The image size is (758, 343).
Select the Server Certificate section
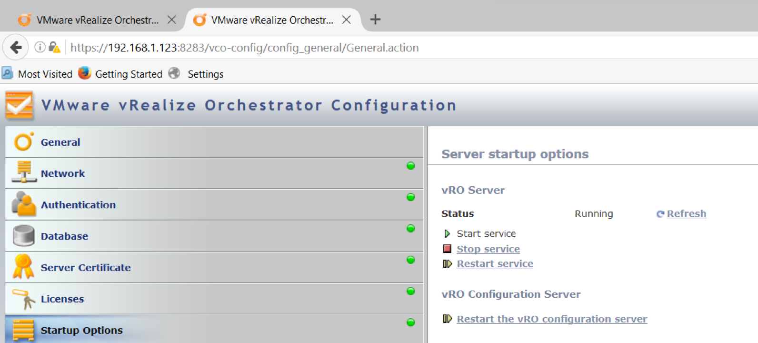(x=214, y=268)
